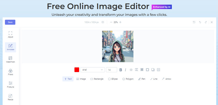This screenshot has width=218, height=105.
Task: Close the editor with X icon
Action: pyautogui.click(x=212, y=22)
